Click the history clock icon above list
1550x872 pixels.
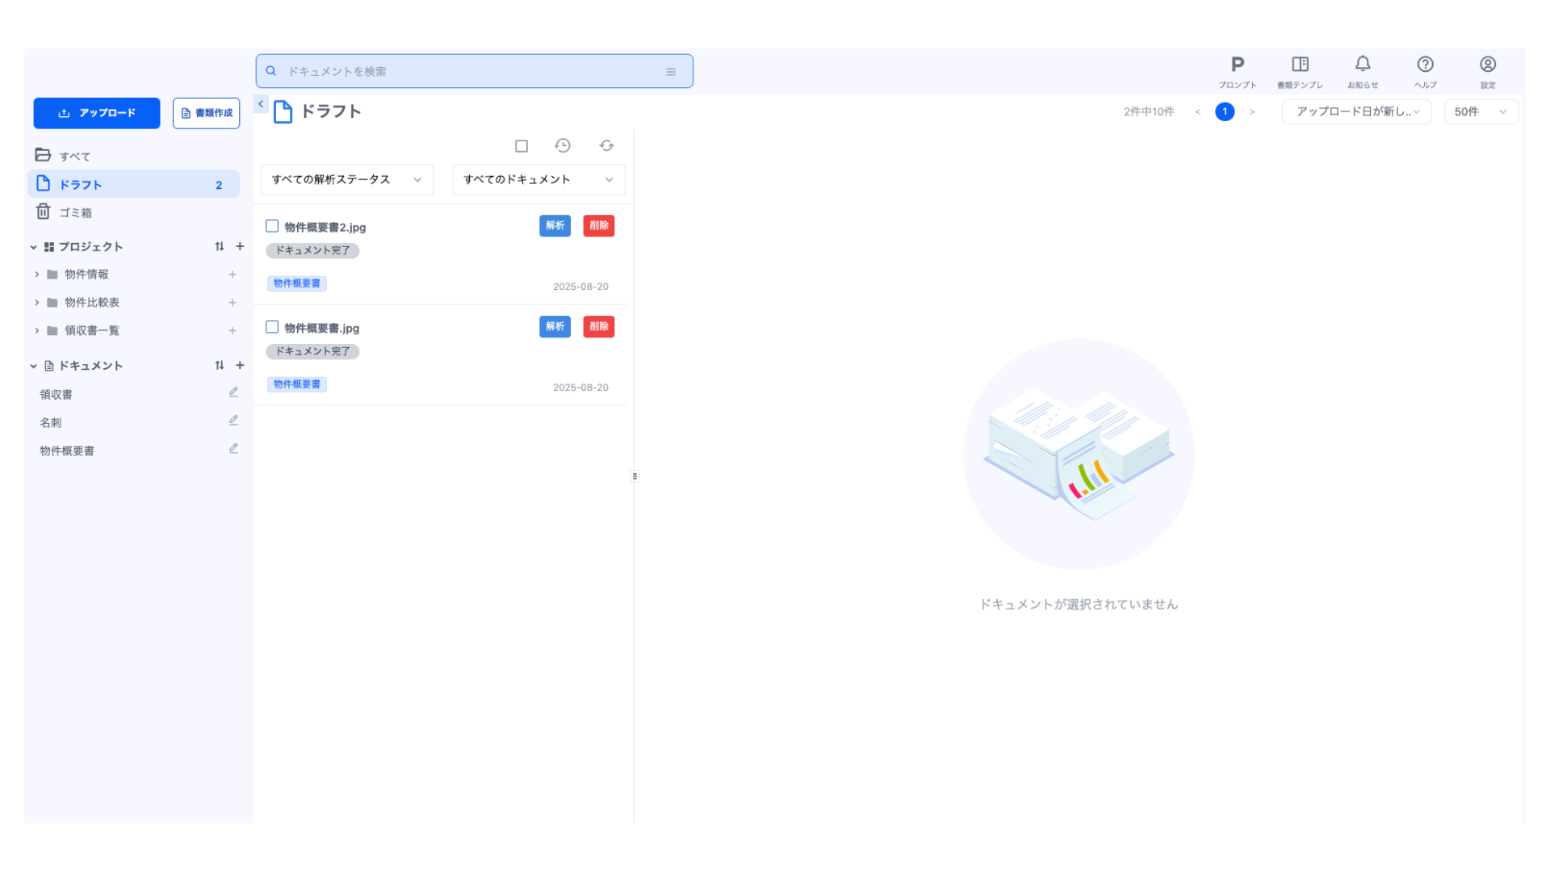pos(563,146)
